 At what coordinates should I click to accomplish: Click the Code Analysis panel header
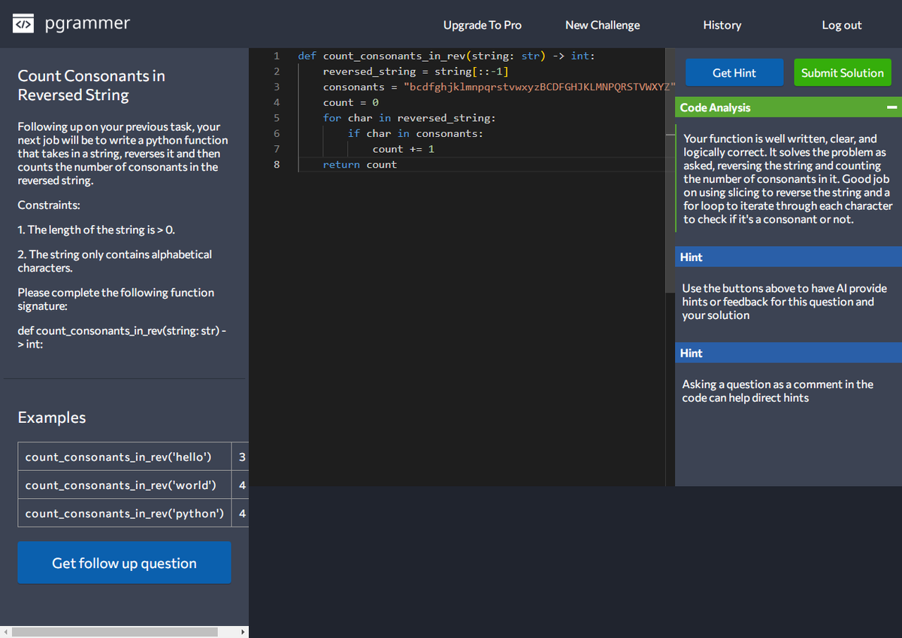point(788,108)
